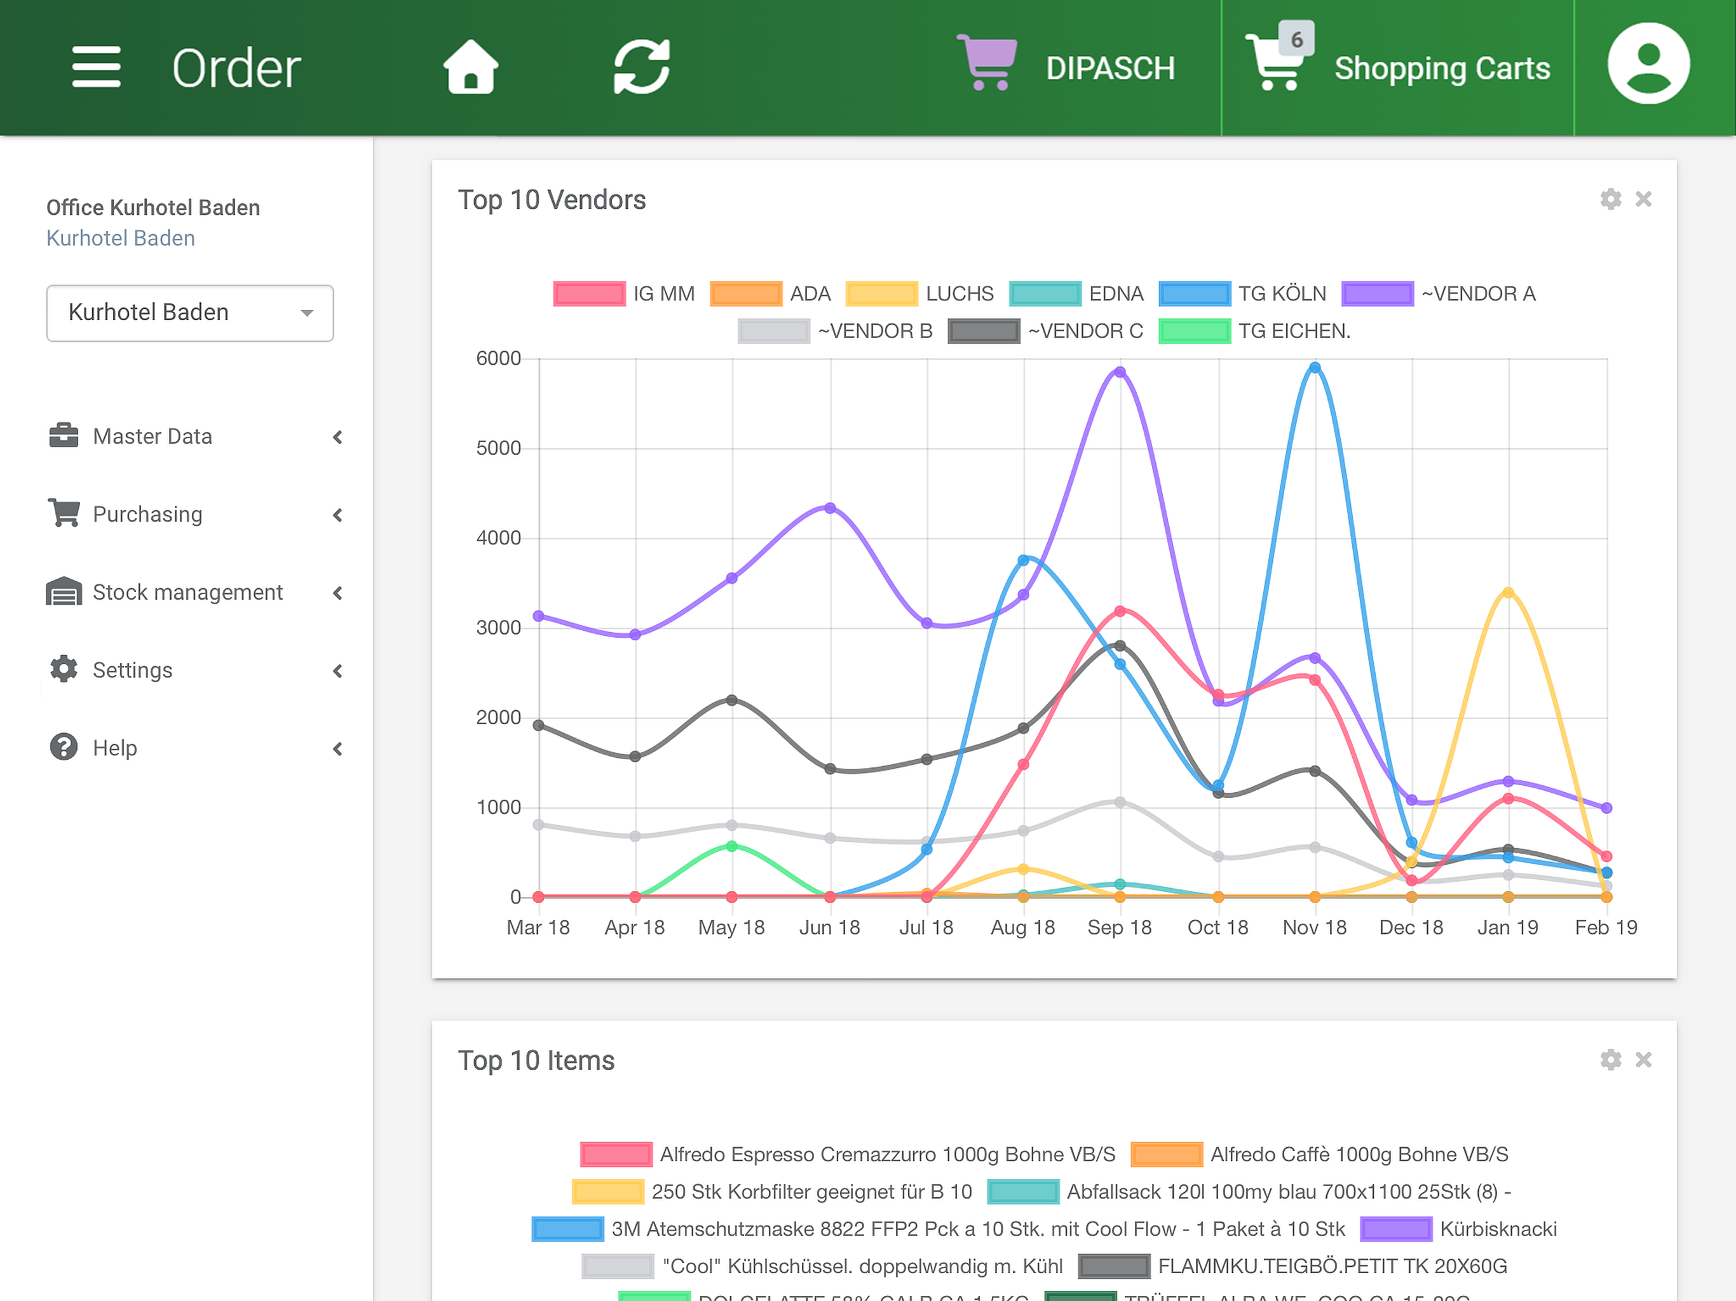
Task: Open Top 10 Items settings gear
Action: (1610, 1060)
